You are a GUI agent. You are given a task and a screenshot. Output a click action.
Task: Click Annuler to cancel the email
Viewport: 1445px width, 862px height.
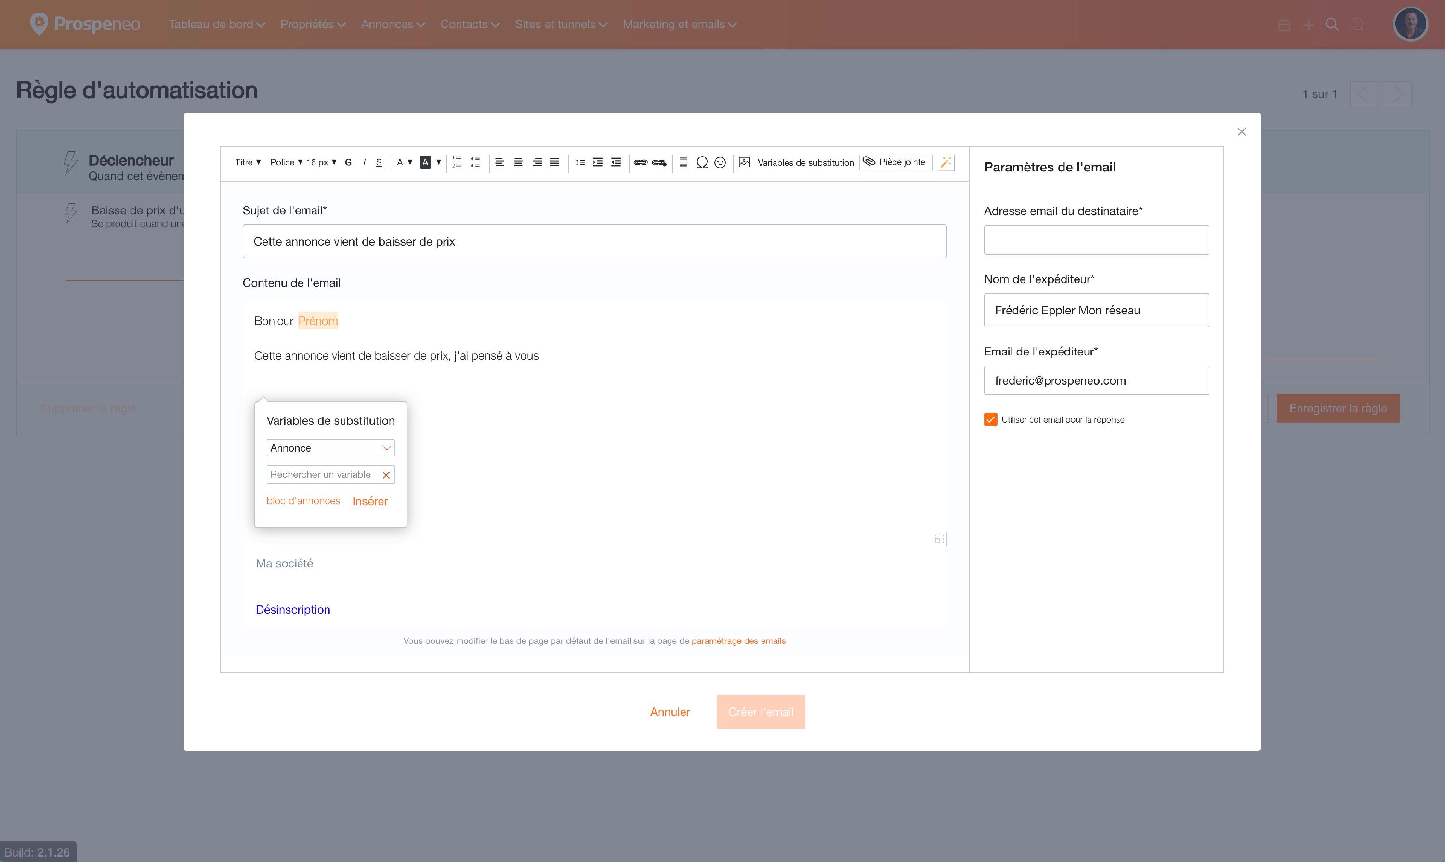(x=670, y=712)
